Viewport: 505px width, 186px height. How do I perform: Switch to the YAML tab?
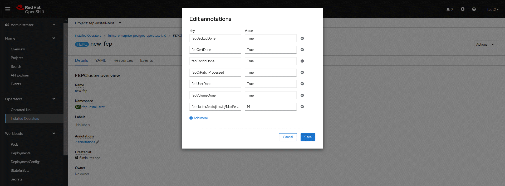(x=101, y=60)
